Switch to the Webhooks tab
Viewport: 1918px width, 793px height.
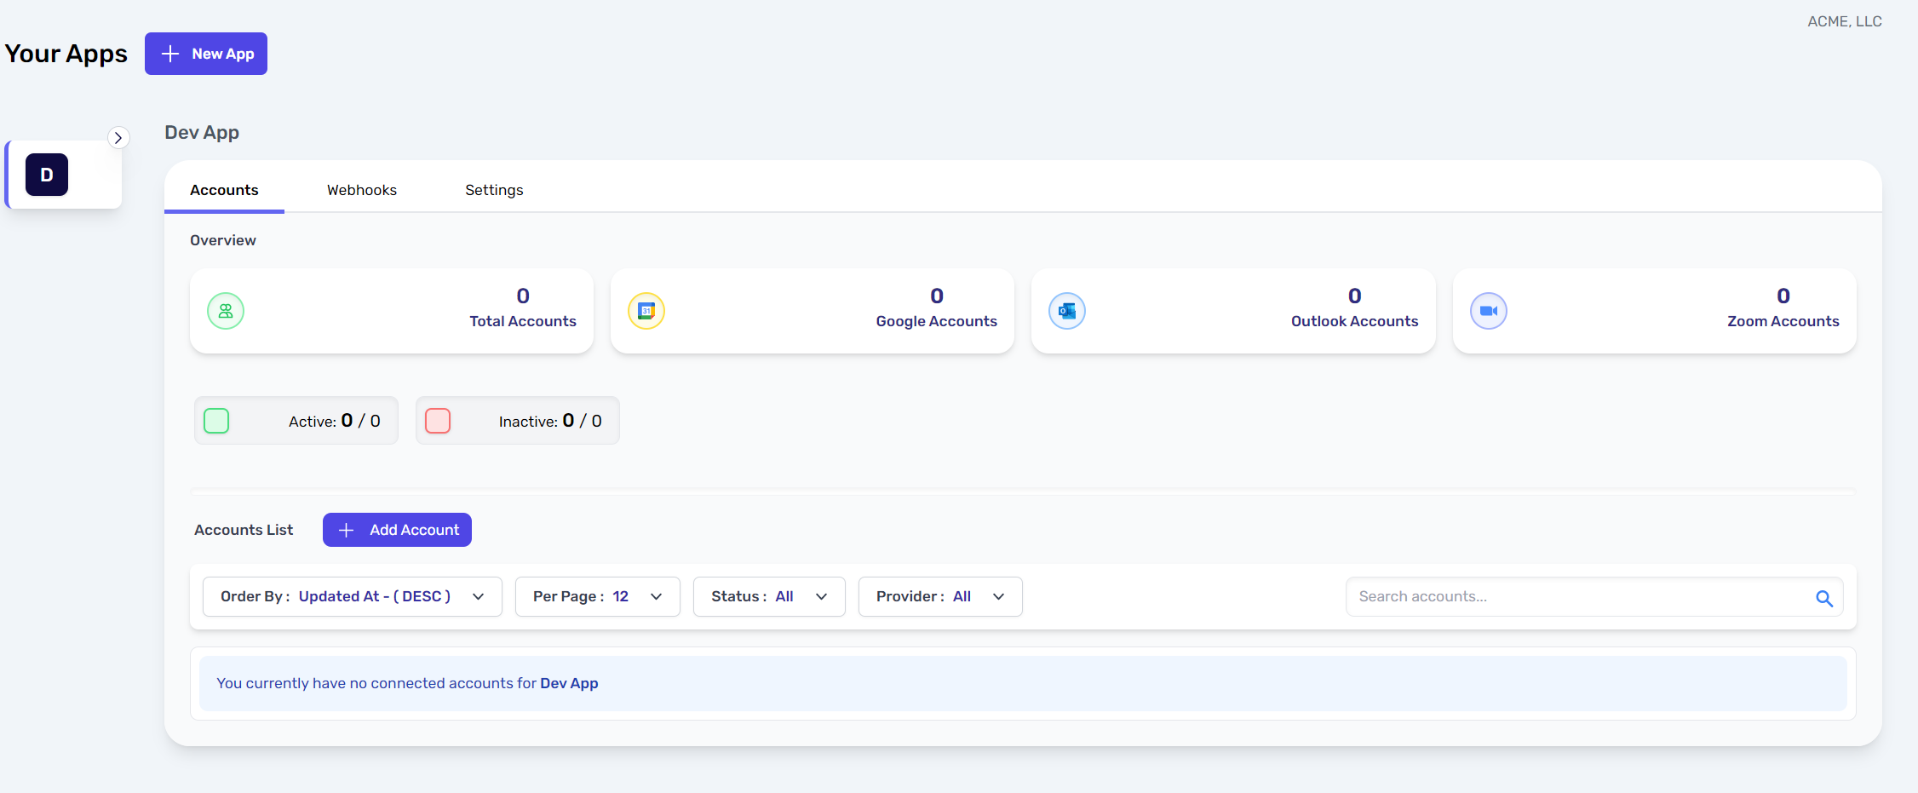[x=362, y=190]
